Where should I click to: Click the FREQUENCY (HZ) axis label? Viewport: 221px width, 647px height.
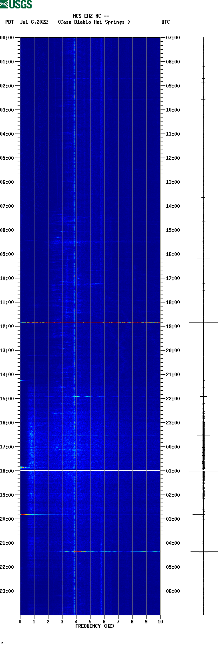(95, 626)
